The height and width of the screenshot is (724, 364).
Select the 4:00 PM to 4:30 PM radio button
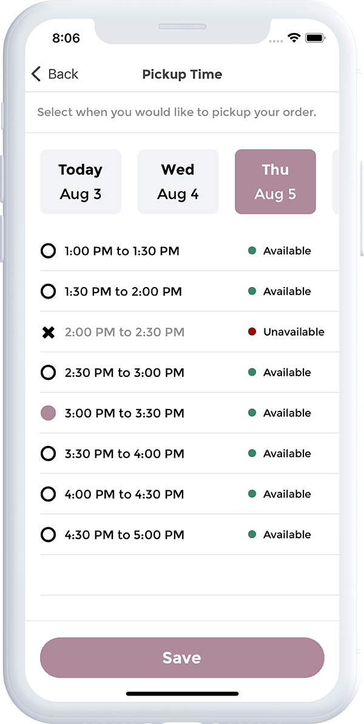click(x=48, y=495)
